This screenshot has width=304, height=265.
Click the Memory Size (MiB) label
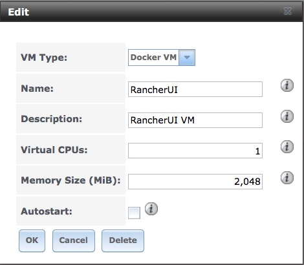click(71, 180)
